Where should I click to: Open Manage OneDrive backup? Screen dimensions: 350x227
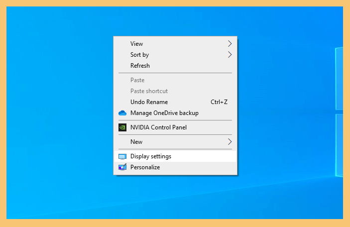175,113
